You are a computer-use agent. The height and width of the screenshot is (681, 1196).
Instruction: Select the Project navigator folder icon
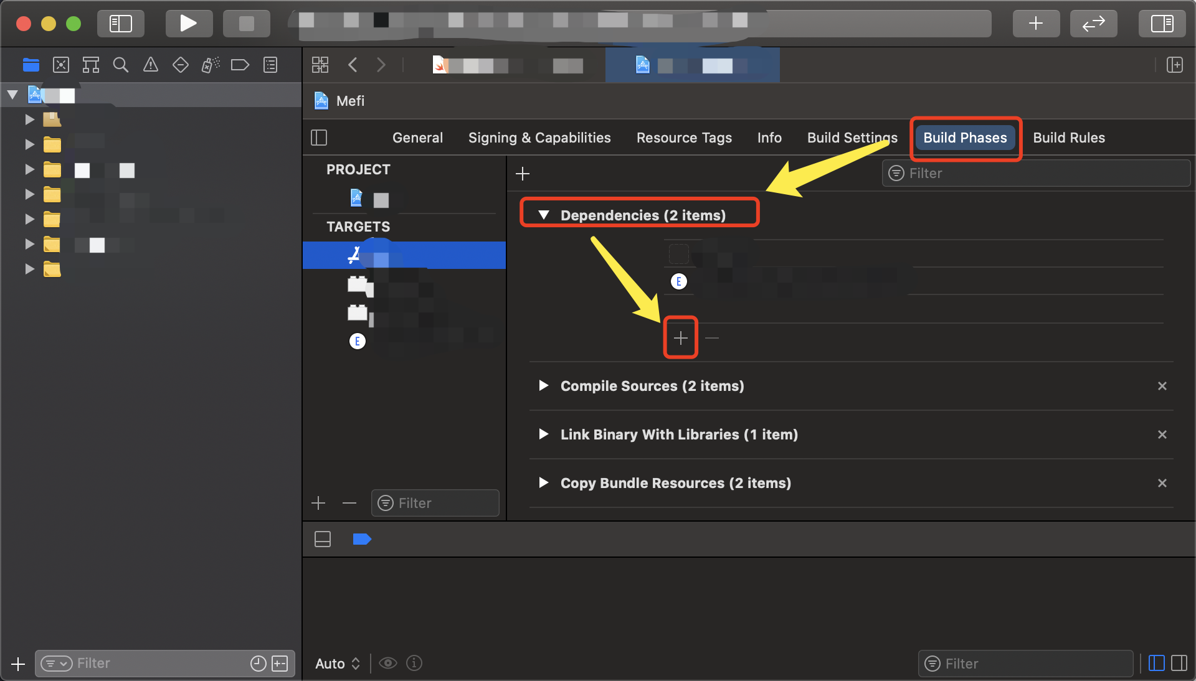click(31, 65)
